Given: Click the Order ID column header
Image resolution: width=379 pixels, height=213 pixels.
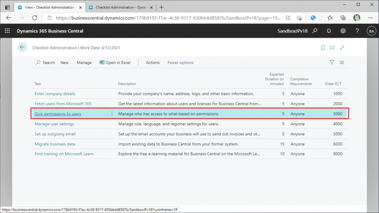Looking at the screenshot, I should (x=333, y=84).
